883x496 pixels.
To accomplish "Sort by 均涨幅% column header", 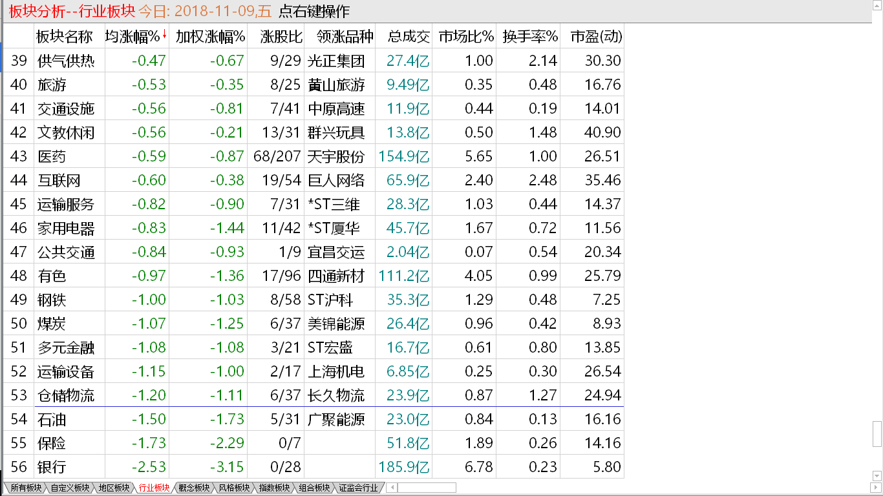I will (x=136, y=37).
